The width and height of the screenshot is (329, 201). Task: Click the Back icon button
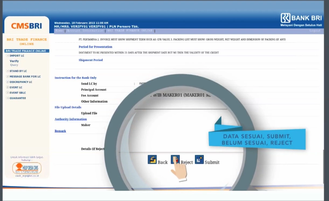coord(152,159)
